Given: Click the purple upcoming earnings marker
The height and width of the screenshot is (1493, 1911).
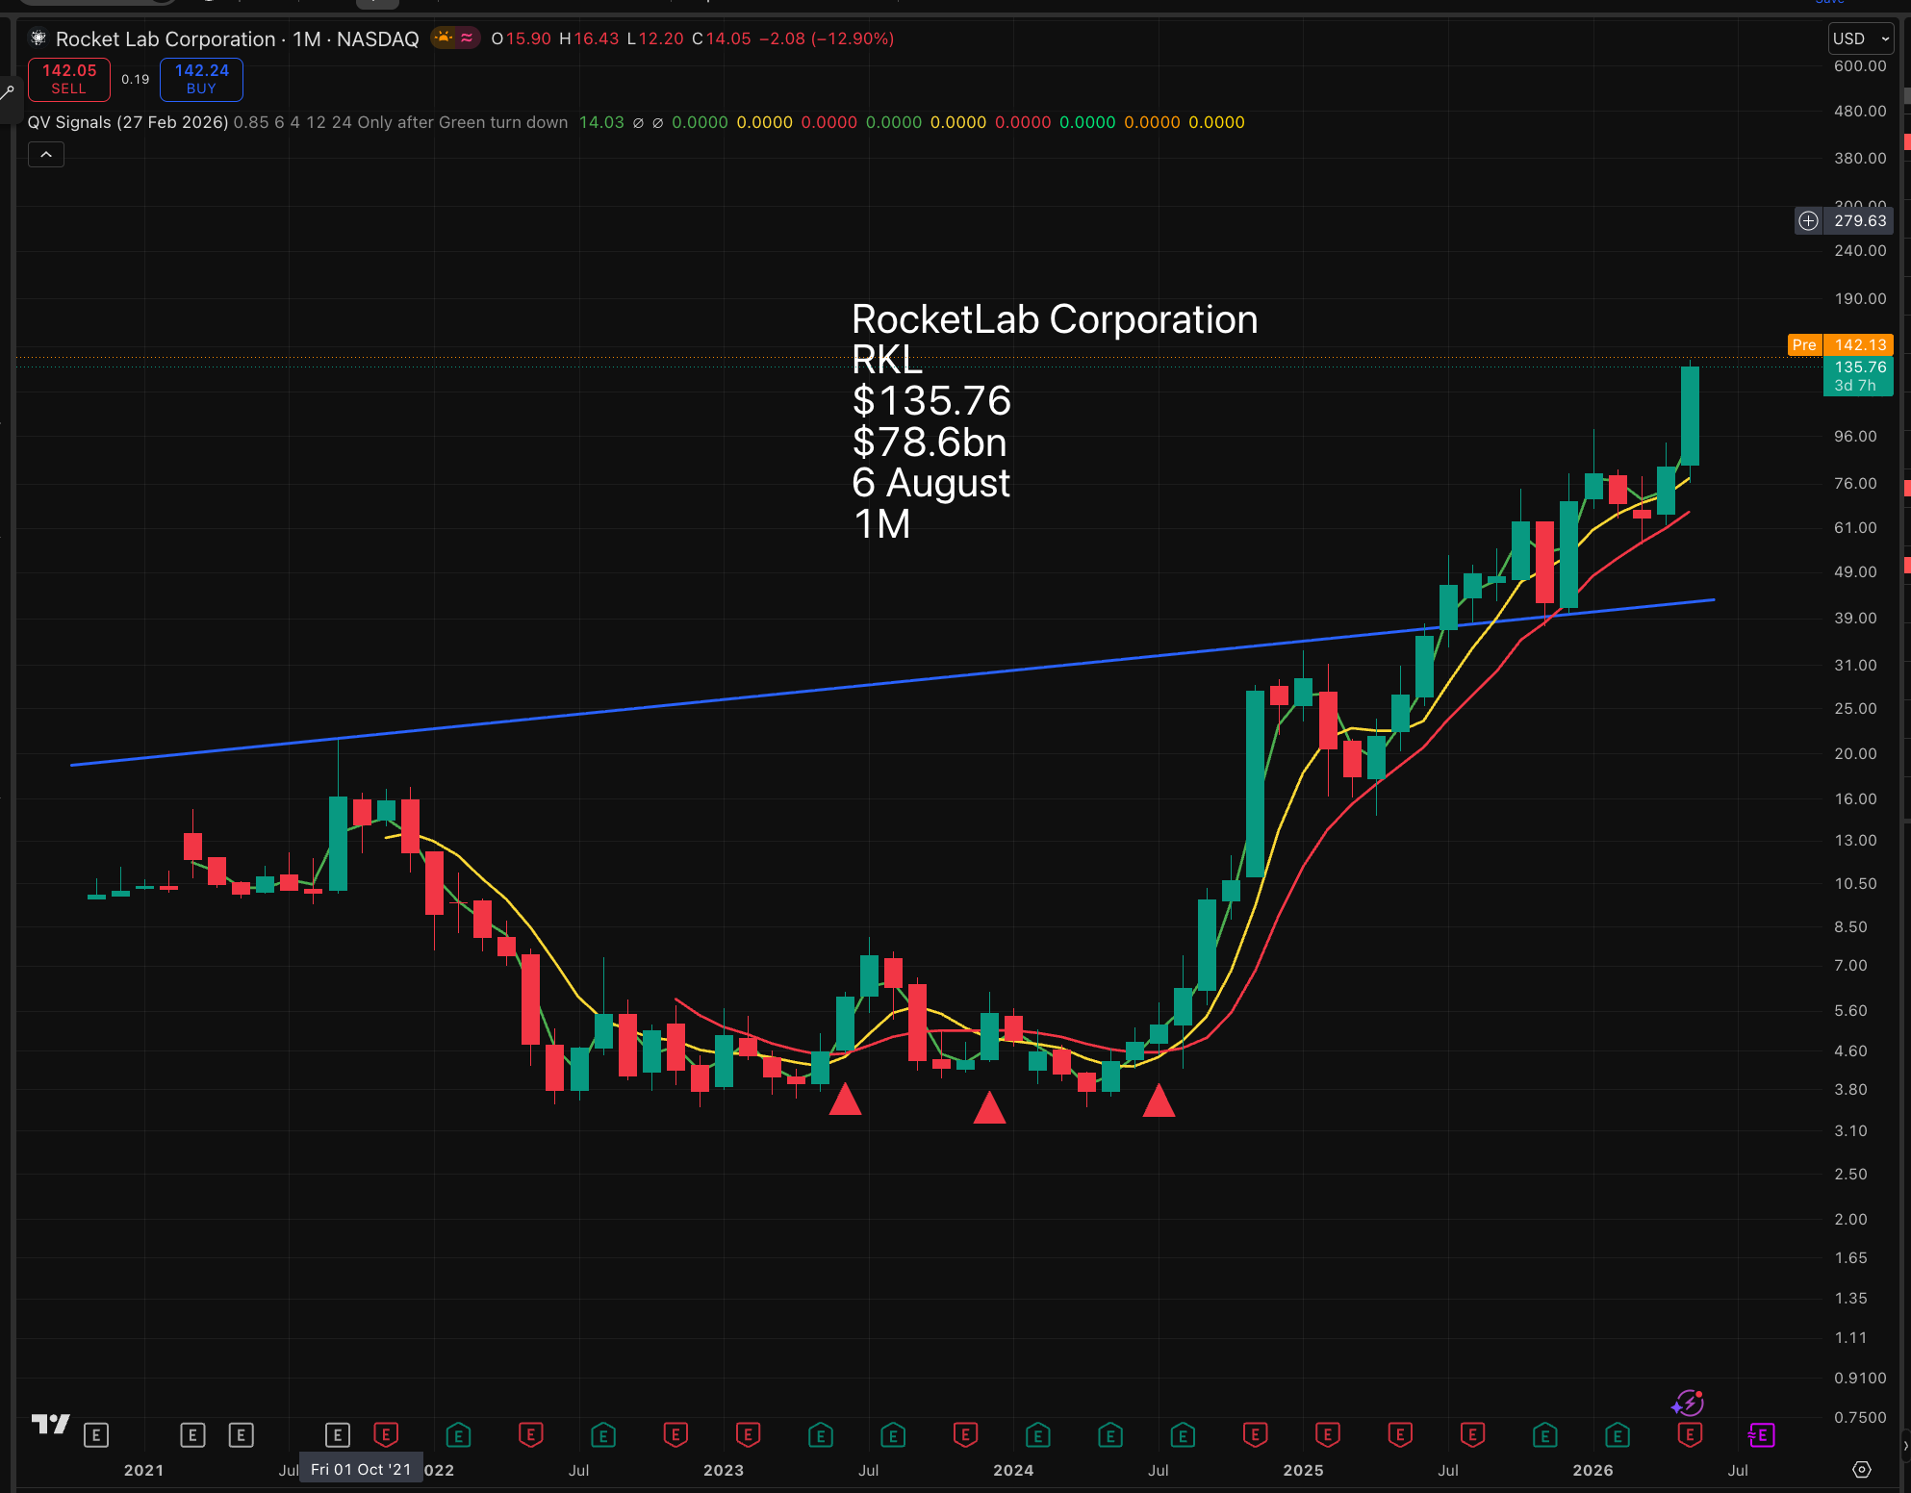Looking at the screenshot, I should tap(1761, 1435).
